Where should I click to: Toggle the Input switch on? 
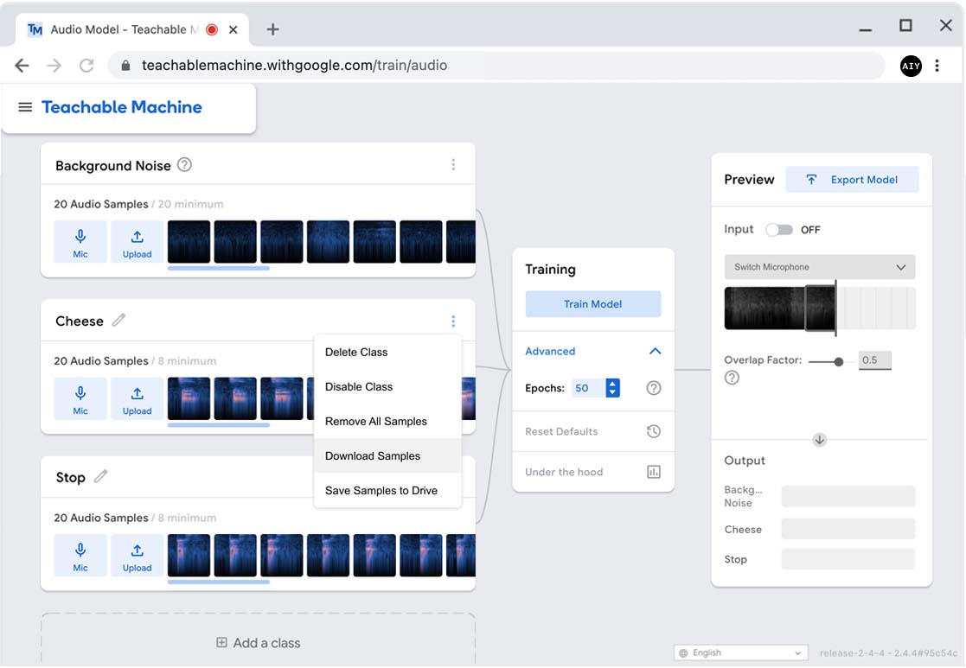coord(779,230)
